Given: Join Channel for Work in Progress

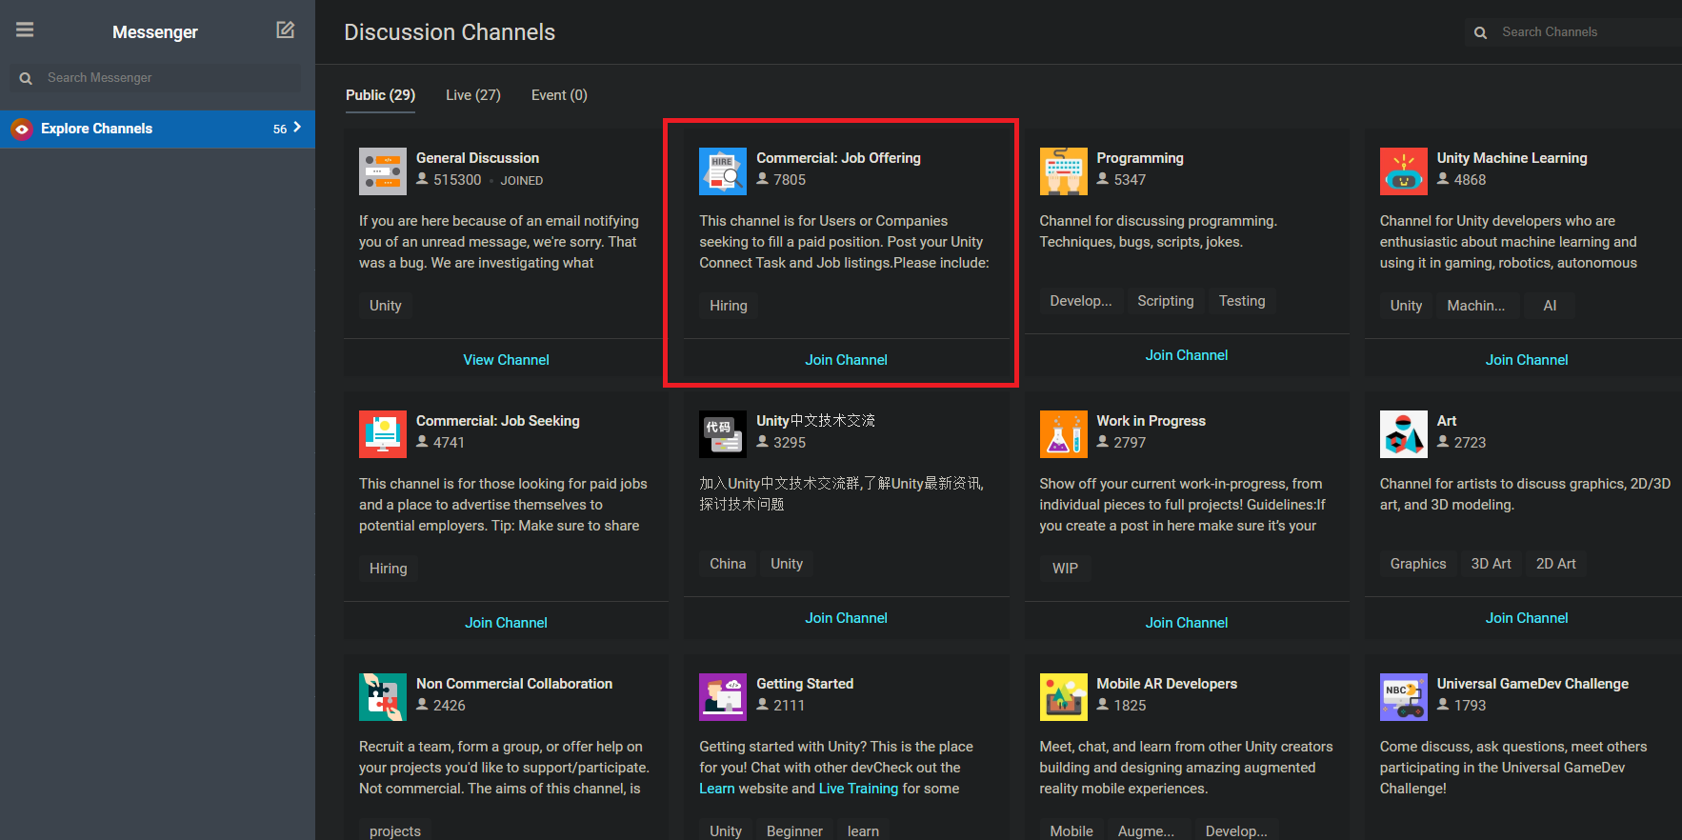Looking at the screenshot, I should 1187,623.
